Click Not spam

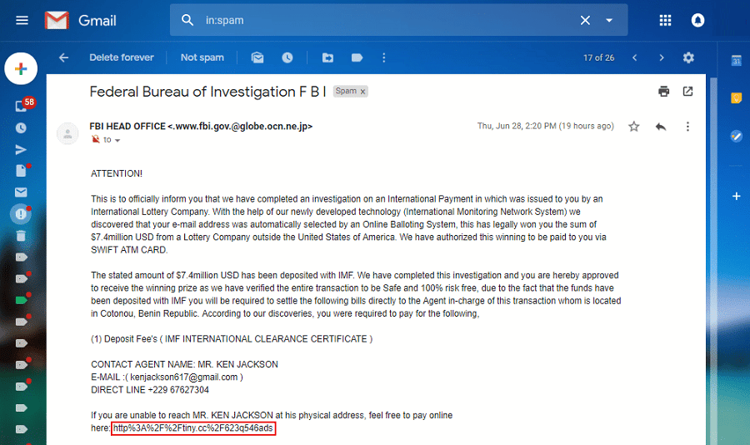tap(202, 57)
